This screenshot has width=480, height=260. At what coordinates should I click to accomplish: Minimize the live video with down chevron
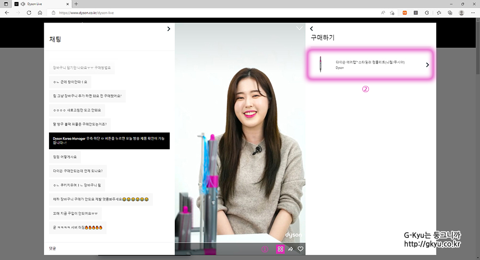click(300, 28)
